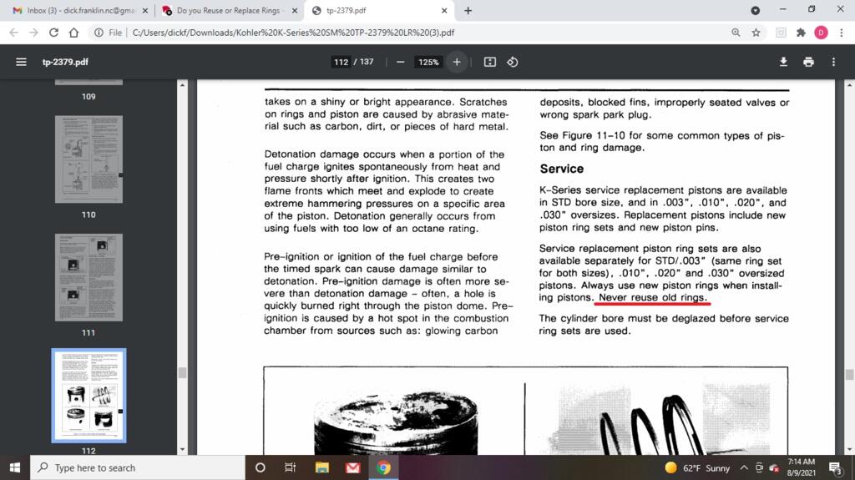
Task: View file site information icon
Action: click(99, 33)
